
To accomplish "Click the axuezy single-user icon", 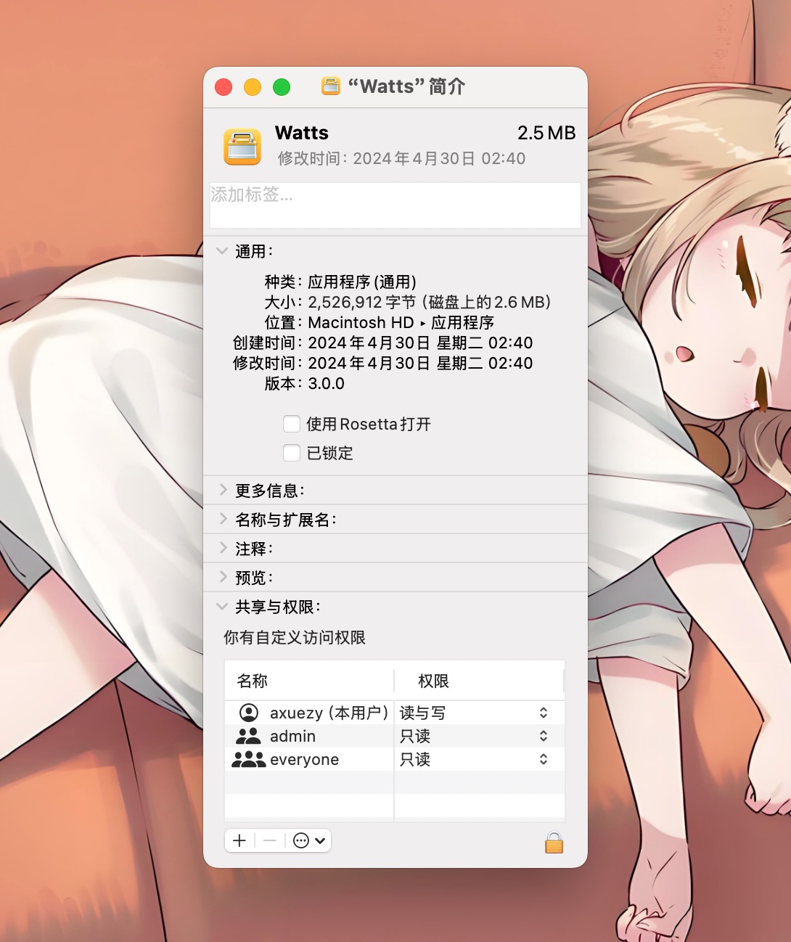I will click(x=249, y=713).
